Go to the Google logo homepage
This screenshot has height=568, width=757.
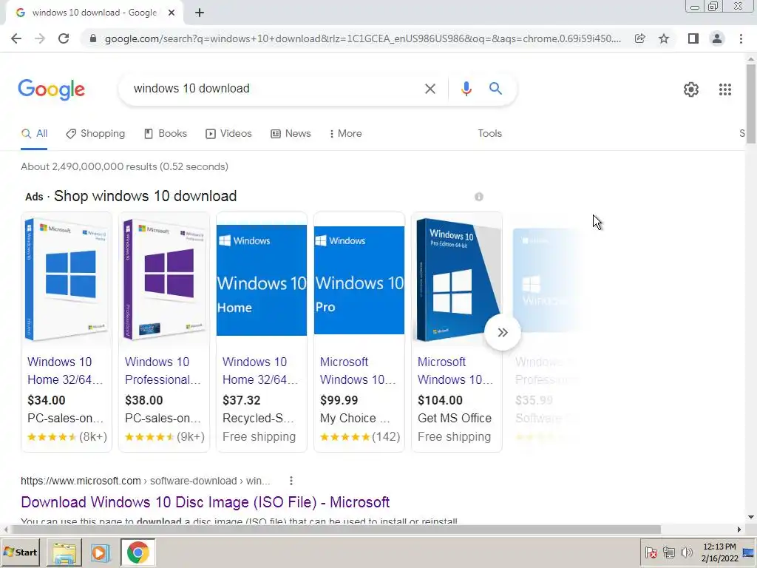[x=51, y=89]
